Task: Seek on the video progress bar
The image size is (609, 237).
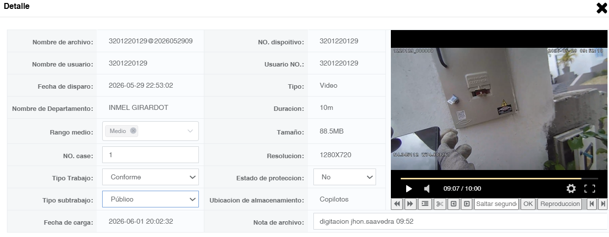Action: (x=499, y=178)
